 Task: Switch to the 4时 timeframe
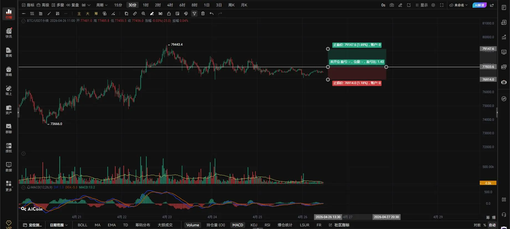click(x=170, y=5)
